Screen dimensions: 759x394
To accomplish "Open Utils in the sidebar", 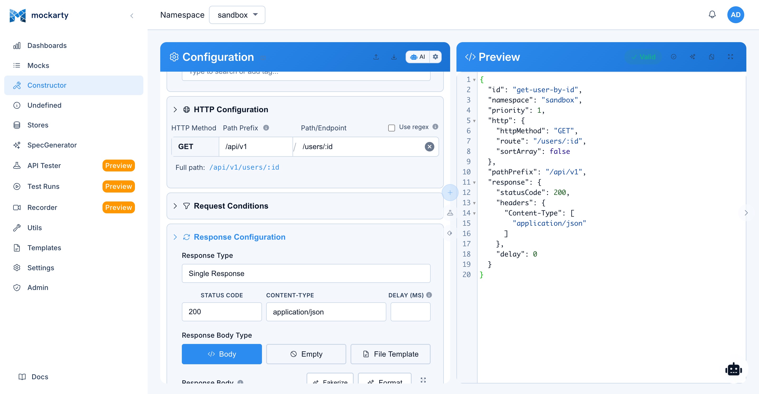I will point(74,228).
